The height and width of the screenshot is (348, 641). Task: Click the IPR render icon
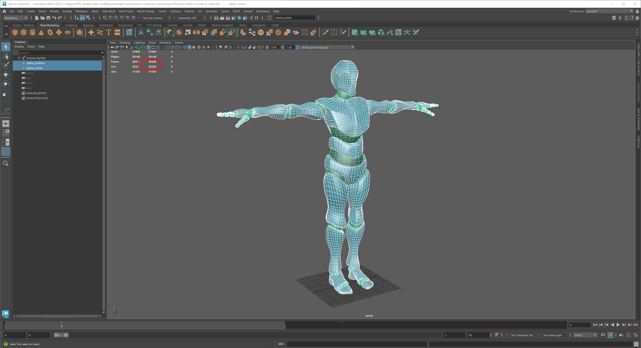point(228,18)
